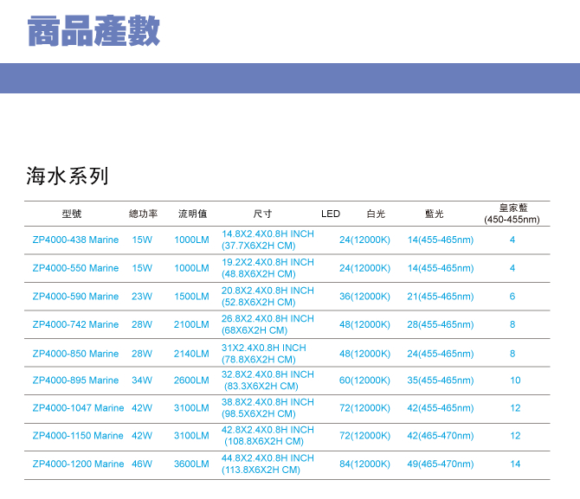The height and width of the screenshot is (499, 580).
Task: Click the 商品產數 page heading
Action: (x=93, y=31)
